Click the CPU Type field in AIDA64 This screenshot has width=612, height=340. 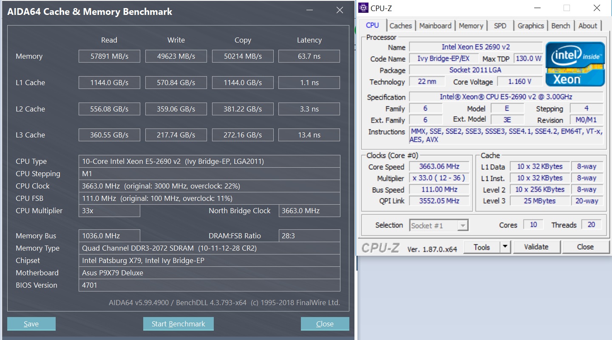coord(210,161)
